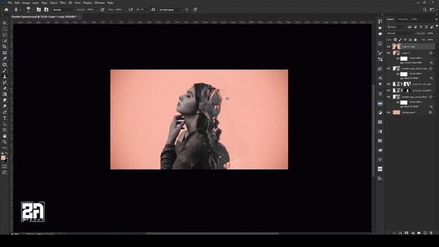Open the Help menu

pos(110,3)
